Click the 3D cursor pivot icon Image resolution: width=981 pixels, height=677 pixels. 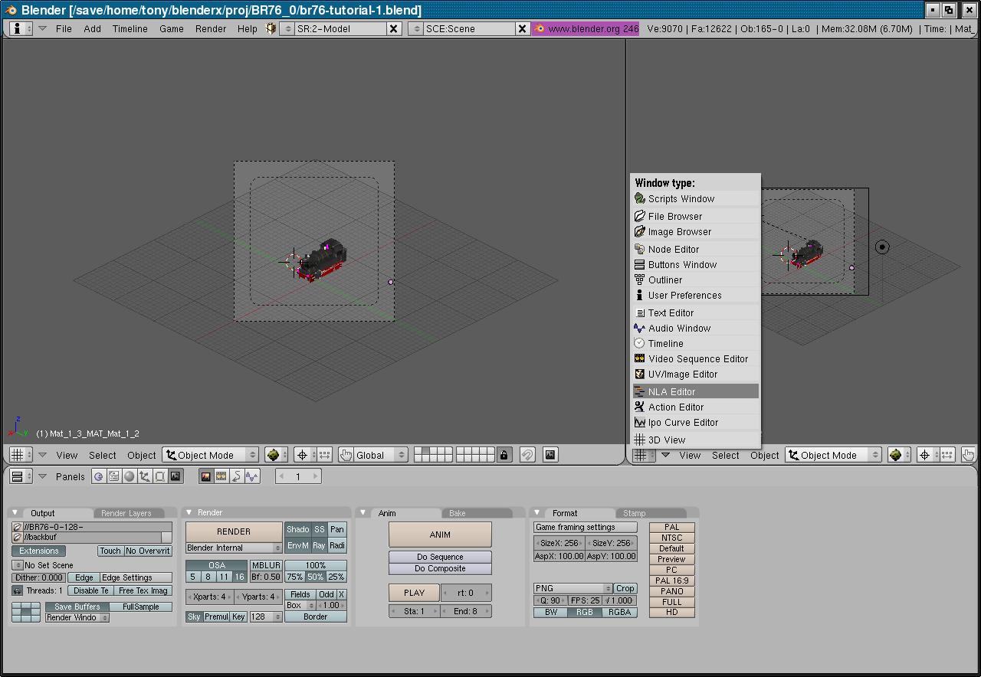click(303, 455)
